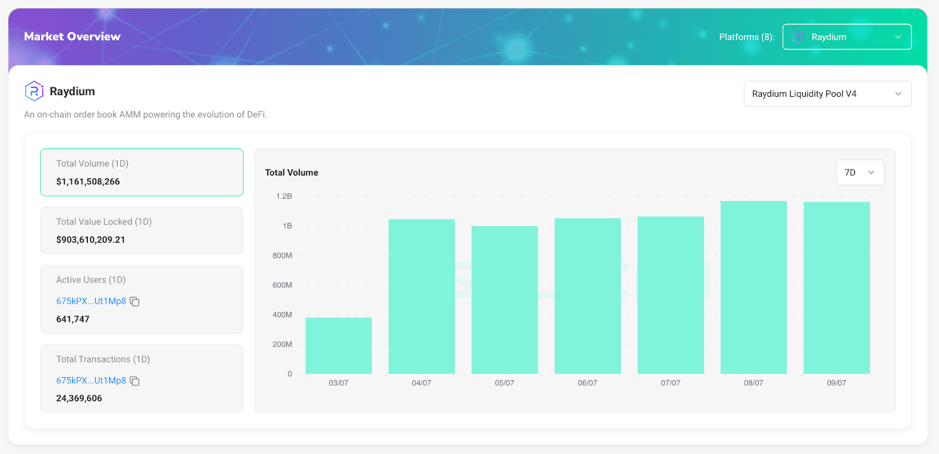Click the 08/07 volume bar

coord(754,287)
